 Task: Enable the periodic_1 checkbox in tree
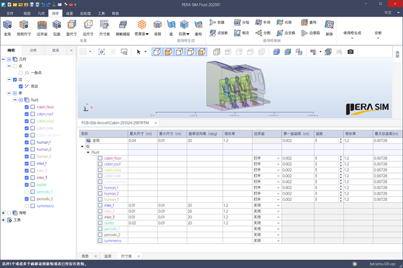(x=27, y=192)
